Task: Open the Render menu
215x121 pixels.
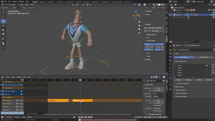Action: 14,2
